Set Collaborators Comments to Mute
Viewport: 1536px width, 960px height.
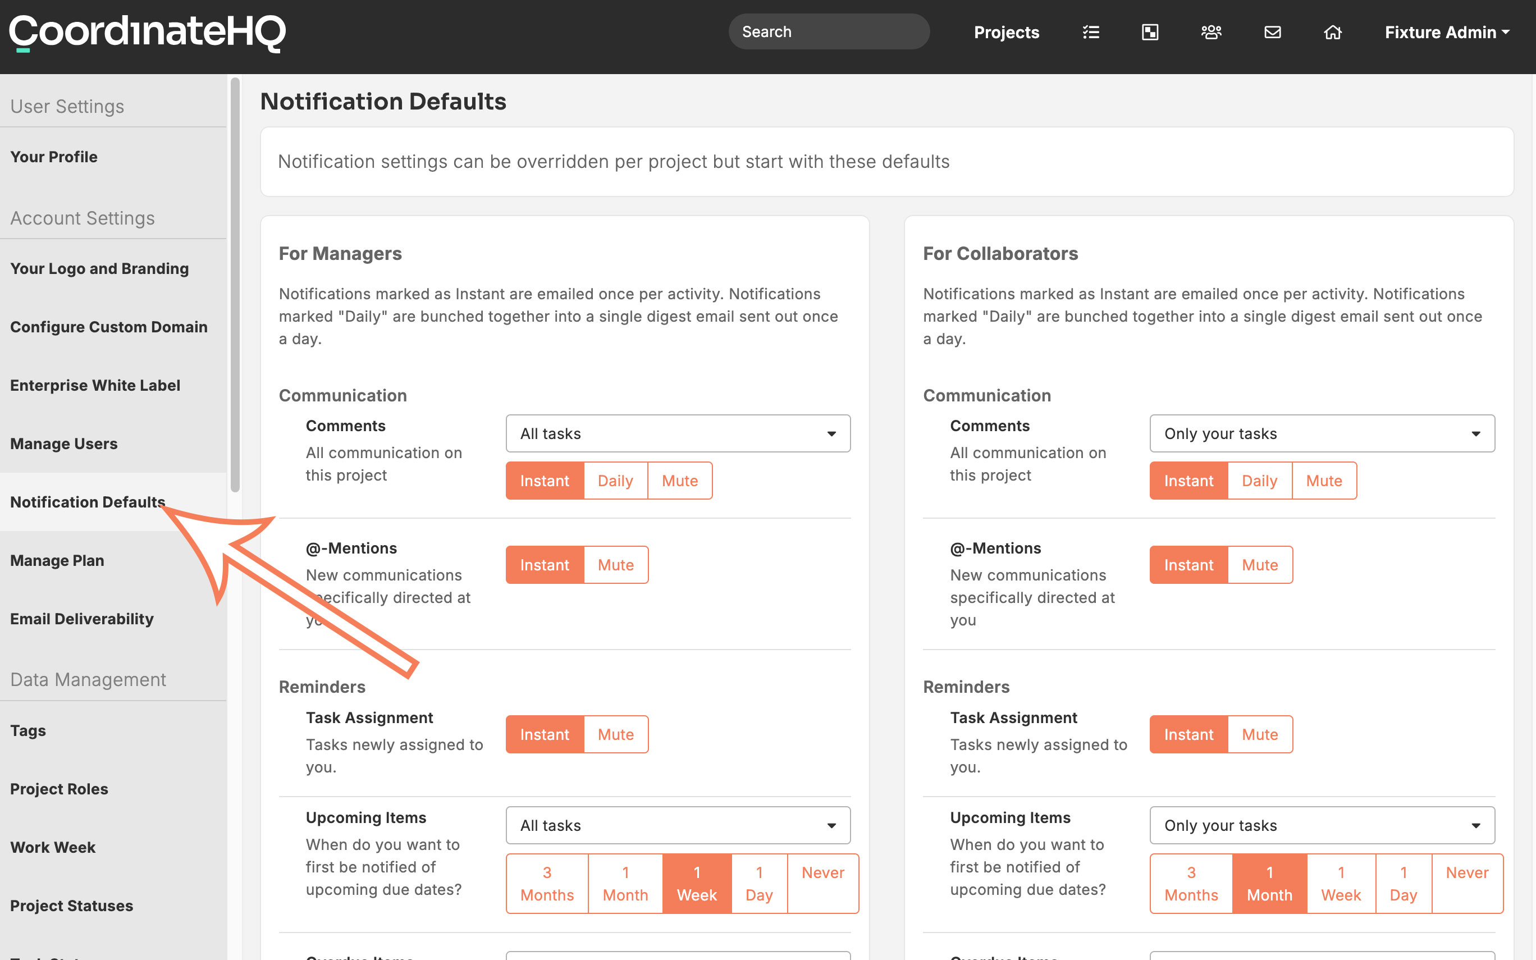(x=1324, y=481)
